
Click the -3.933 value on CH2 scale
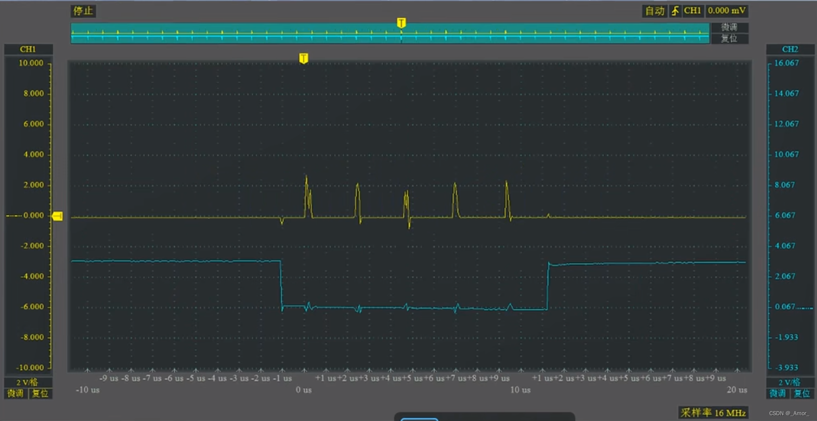point(786,368)
